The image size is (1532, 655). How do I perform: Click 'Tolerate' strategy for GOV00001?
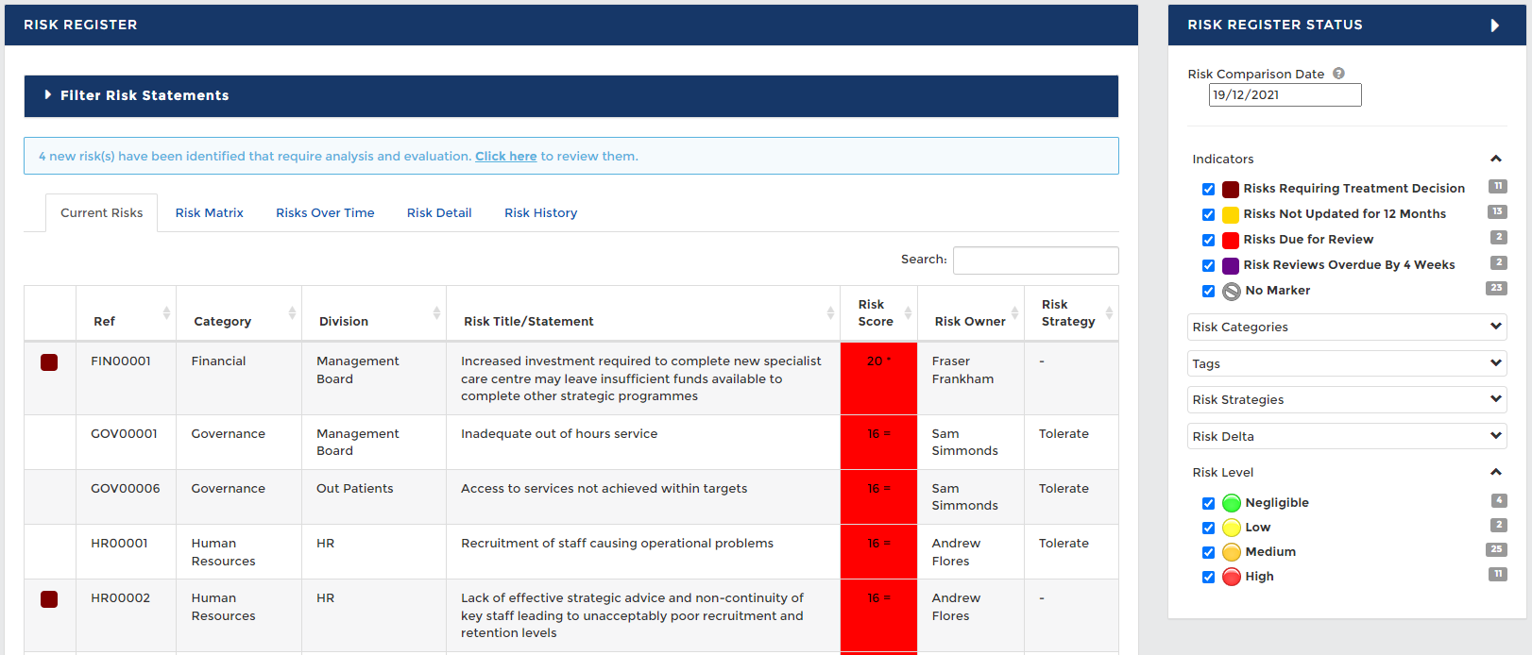[x=1064, y=434]
